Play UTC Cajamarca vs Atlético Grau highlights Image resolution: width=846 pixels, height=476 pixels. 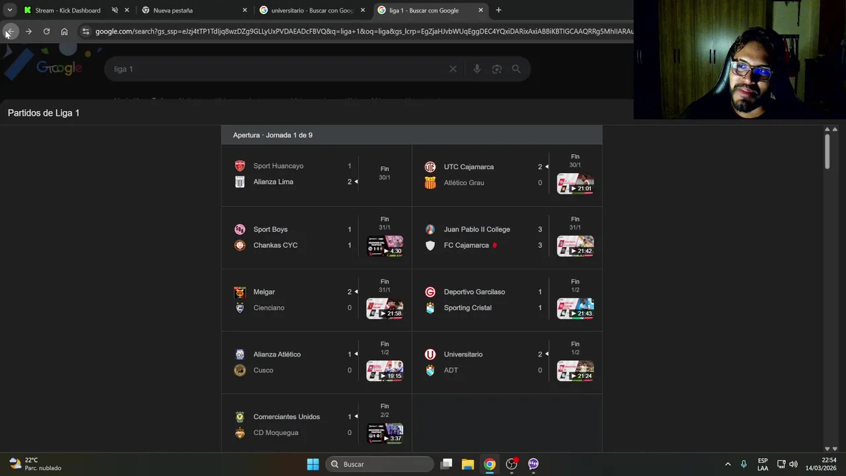coord(575,183)
